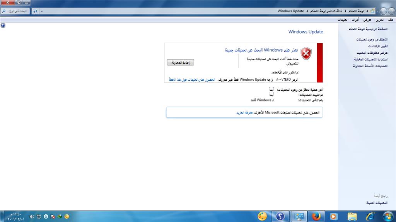
Task: Switch to Firefox in the taskbar
Action: [x=316, y=217]
